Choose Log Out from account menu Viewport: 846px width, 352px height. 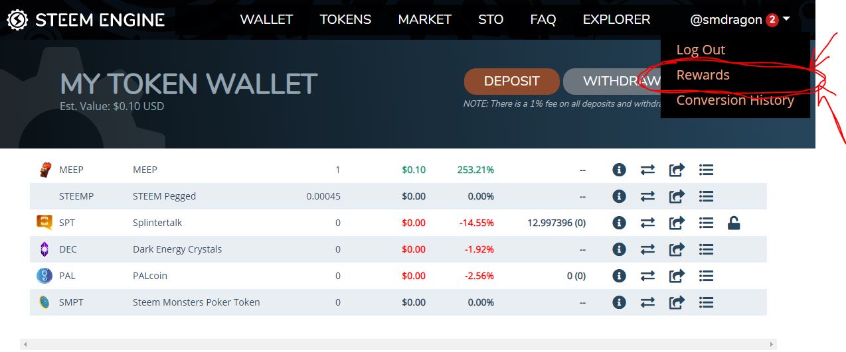[701, 50]
